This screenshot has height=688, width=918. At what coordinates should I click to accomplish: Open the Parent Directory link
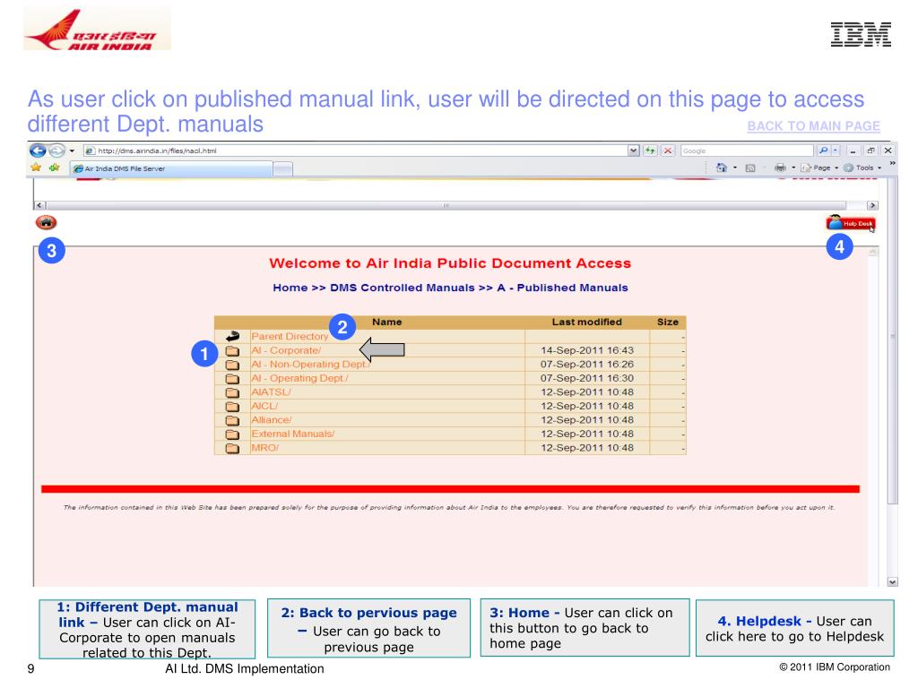click(290, 337)
